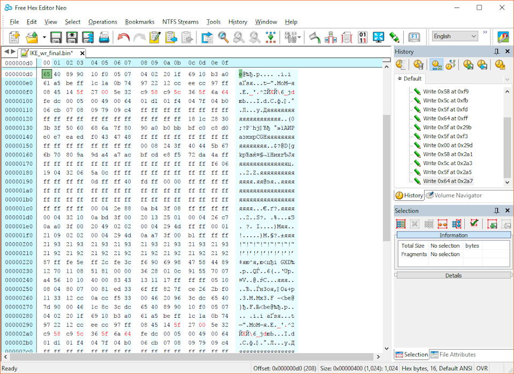The width and height of the screenshot is (514, 374).
Task: Close the IKE_wr_final.bin document tab
Action: tap(82, 53)
